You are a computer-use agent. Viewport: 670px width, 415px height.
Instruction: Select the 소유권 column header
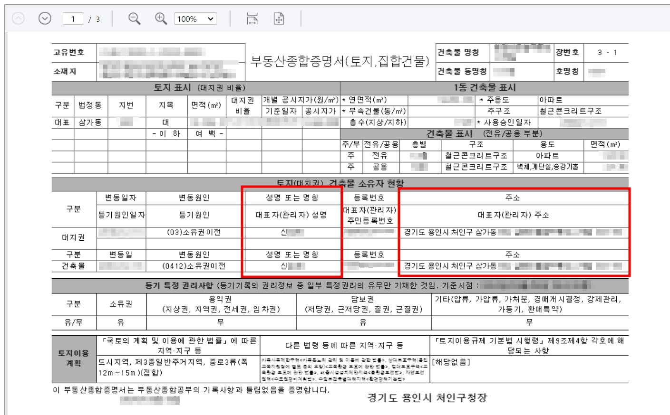point(121,304)
